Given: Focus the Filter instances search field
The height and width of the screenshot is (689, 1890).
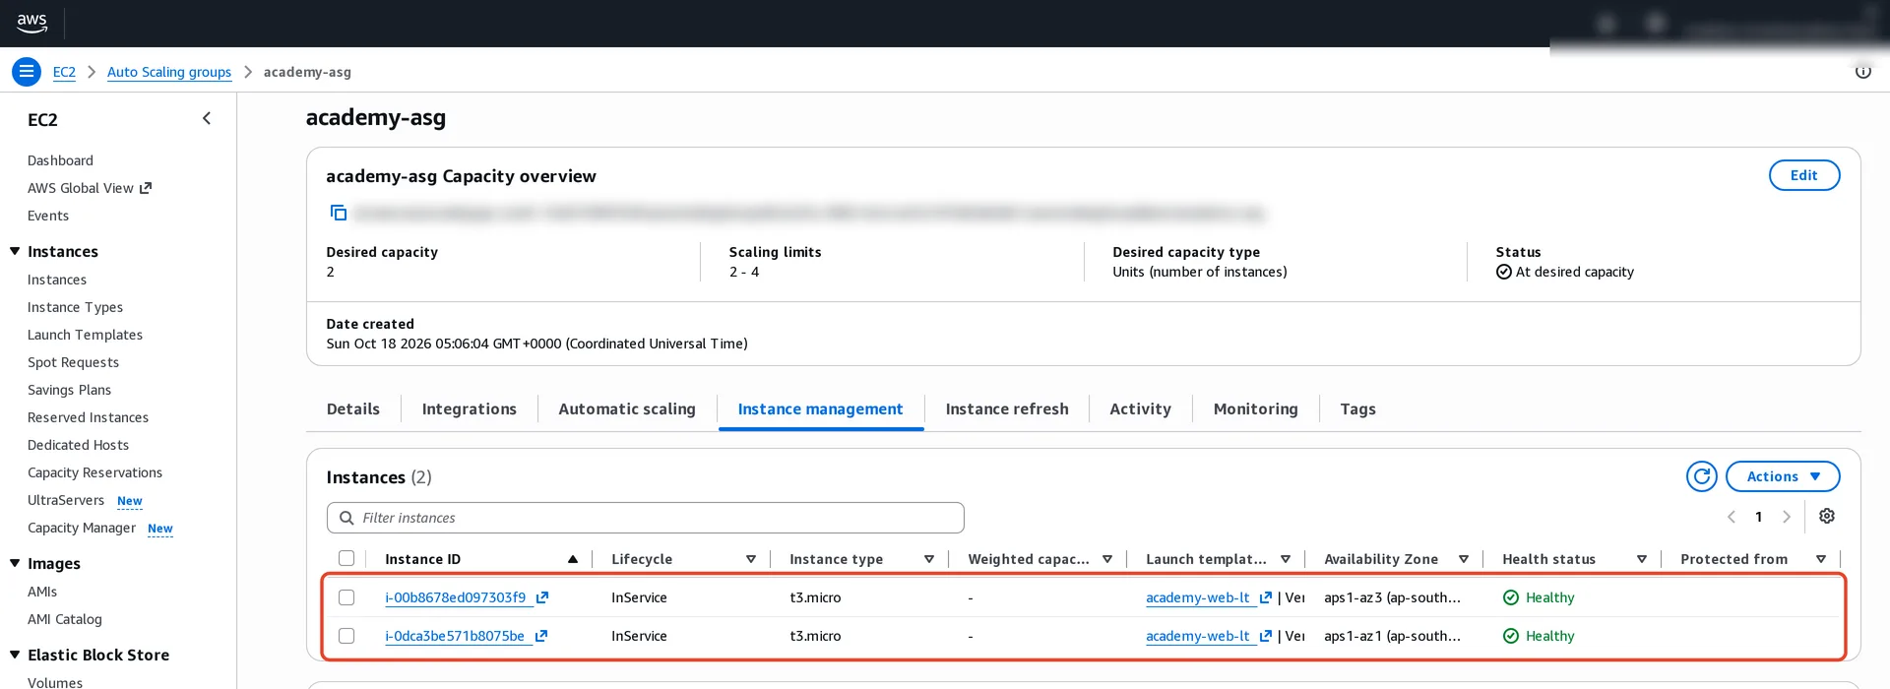Looking at the screenshot, I should click(x=646, y=518).
